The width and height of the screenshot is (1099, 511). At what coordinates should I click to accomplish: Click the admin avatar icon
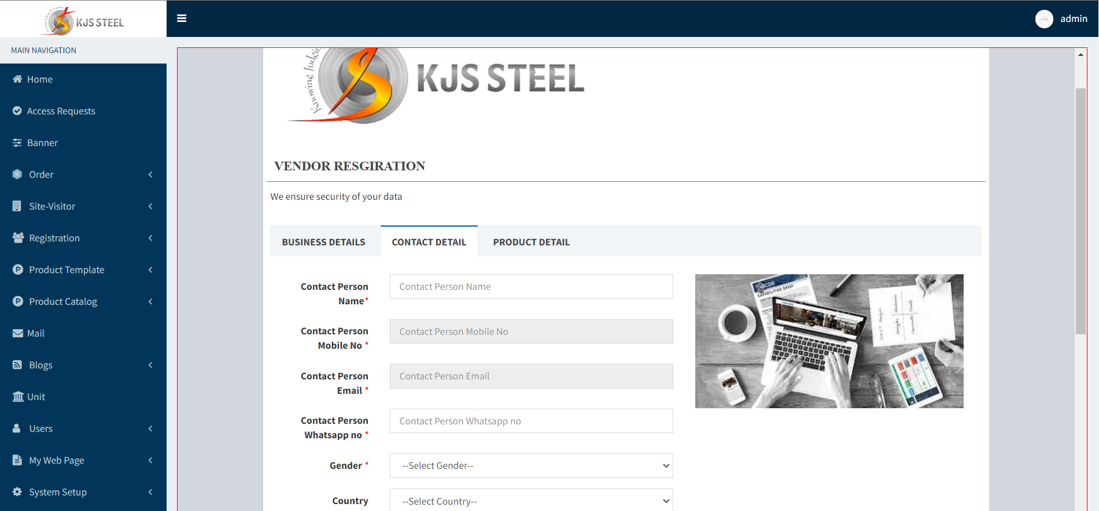pos(1044,19)
